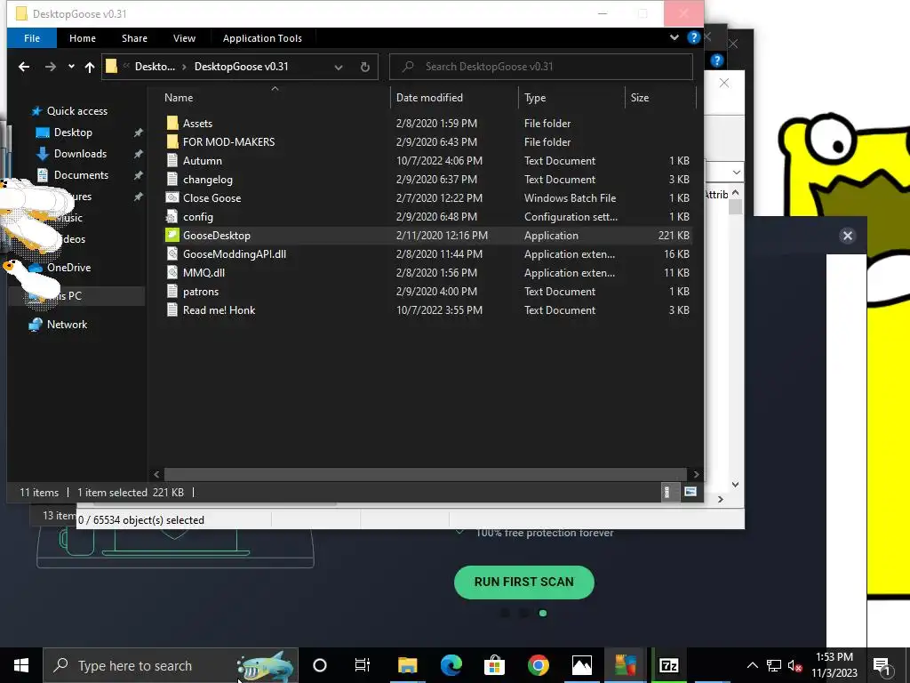Launch Microsoft Edge from taskbar
The width and height of the screenshot is (910, 683).
pos(451,665)
